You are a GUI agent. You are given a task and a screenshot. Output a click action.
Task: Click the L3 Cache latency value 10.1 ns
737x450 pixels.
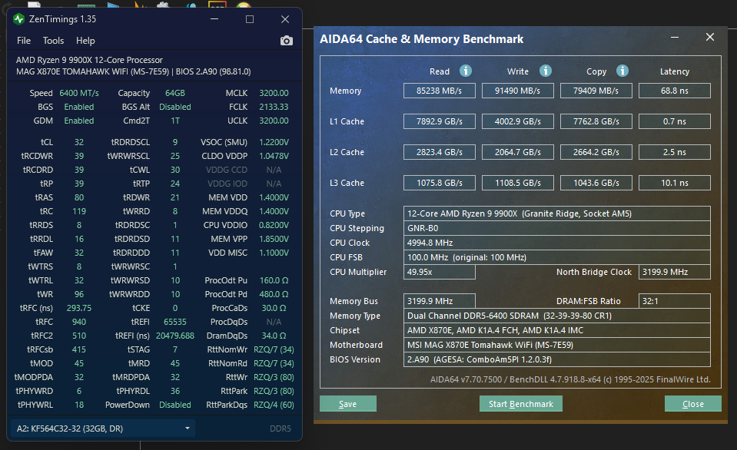pyautogui.click(x=675, y=183)
